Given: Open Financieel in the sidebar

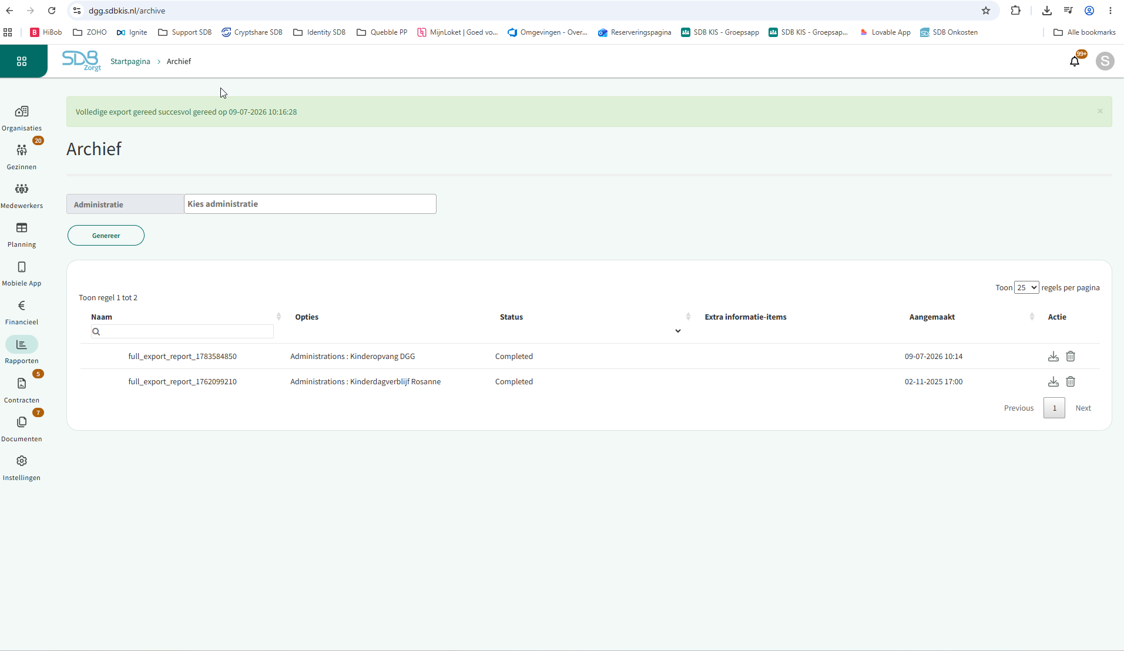Looking at the screenshot, I should 22,312.
